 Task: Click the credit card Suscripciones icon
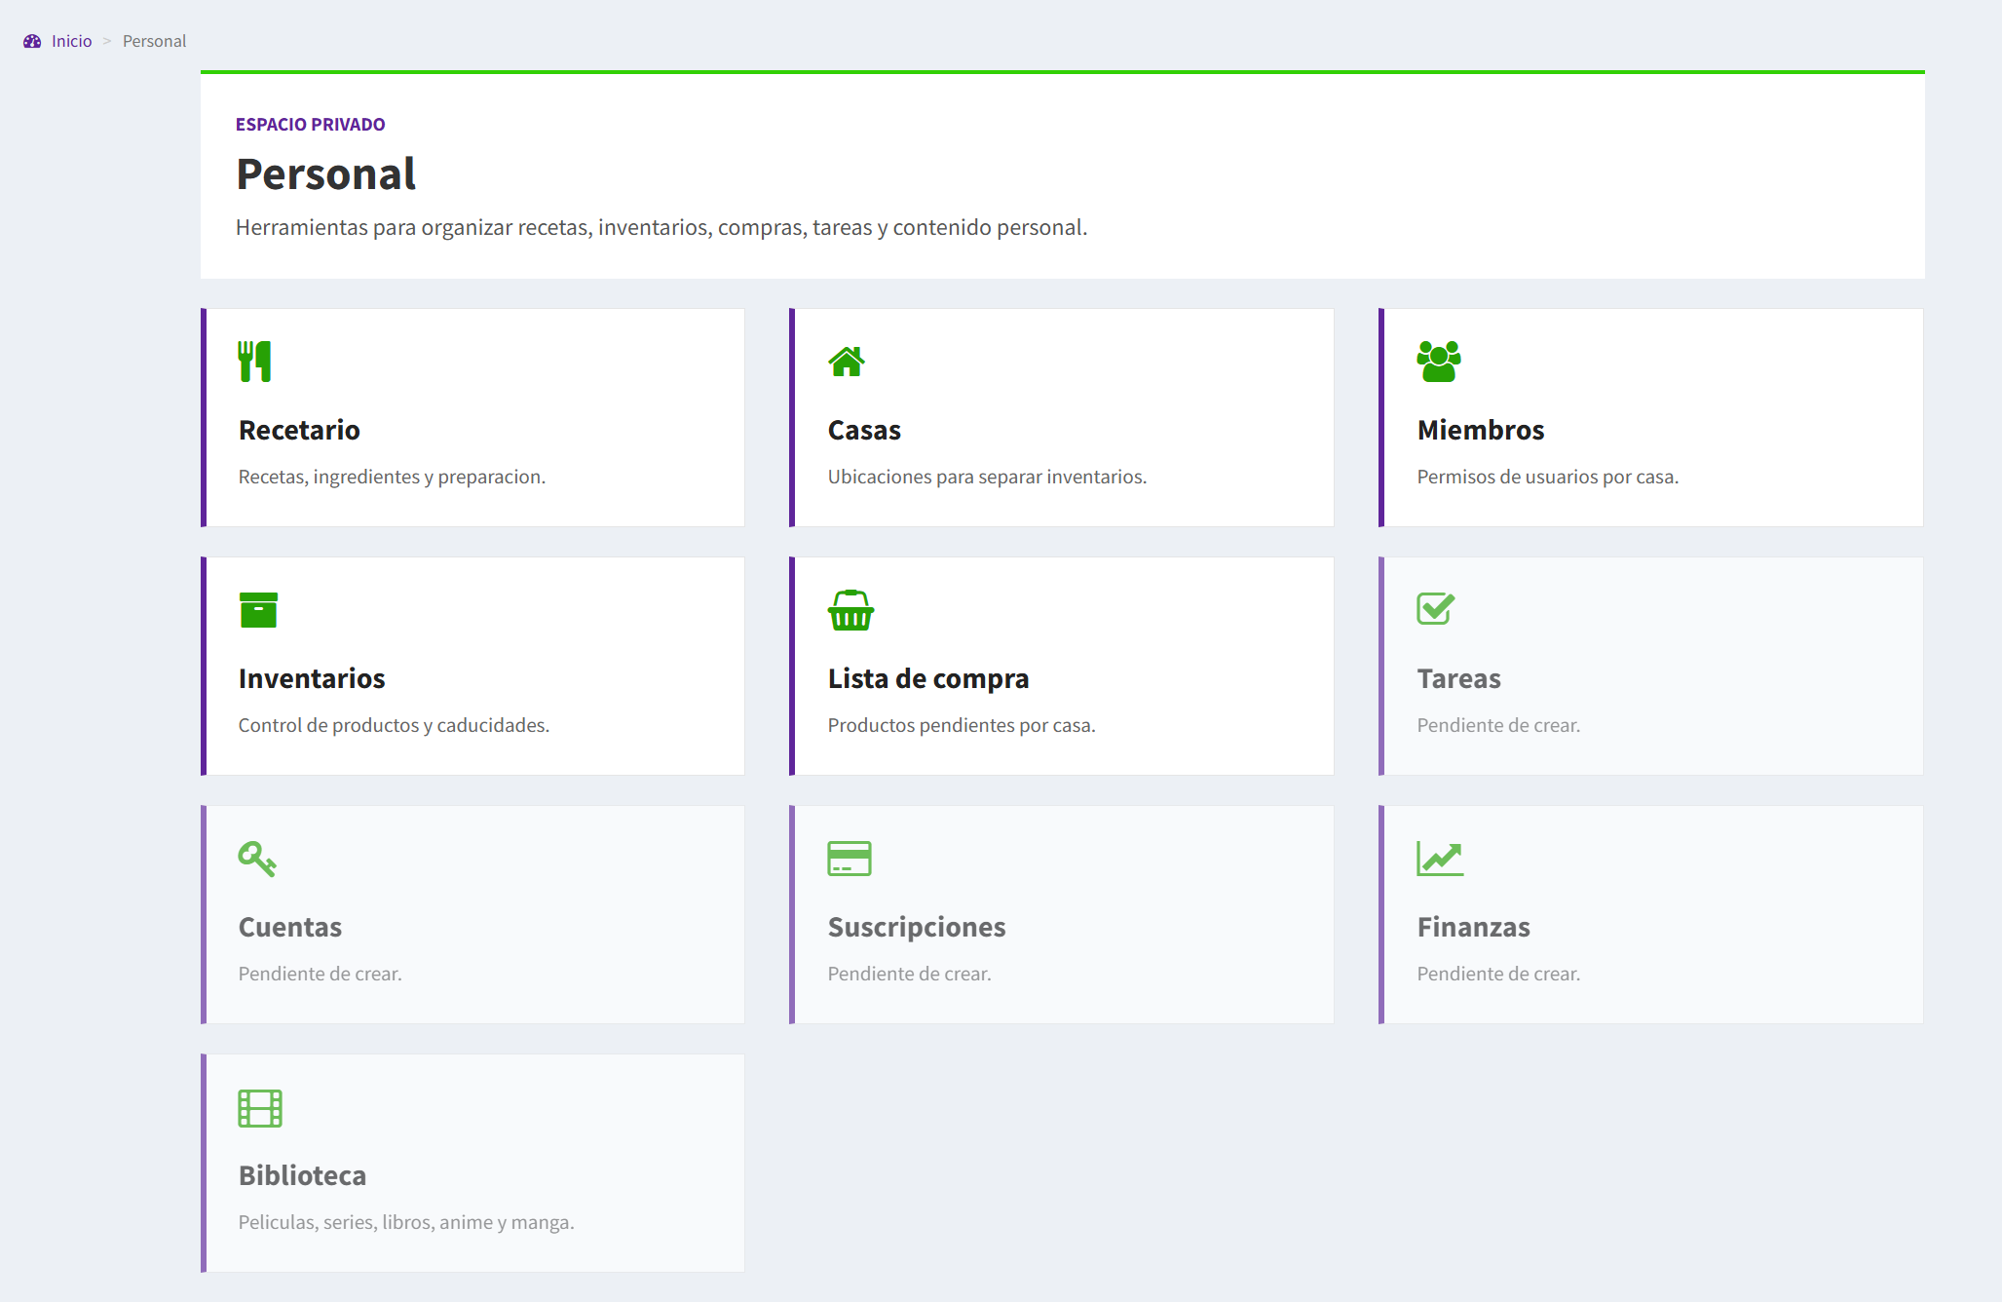pos(850,859)
